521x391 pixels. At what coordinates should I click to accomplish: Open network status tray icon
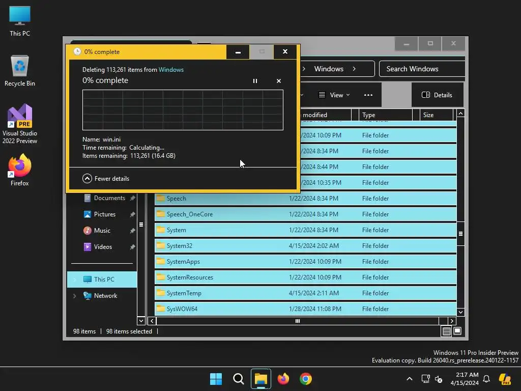[x=425, y=379]
